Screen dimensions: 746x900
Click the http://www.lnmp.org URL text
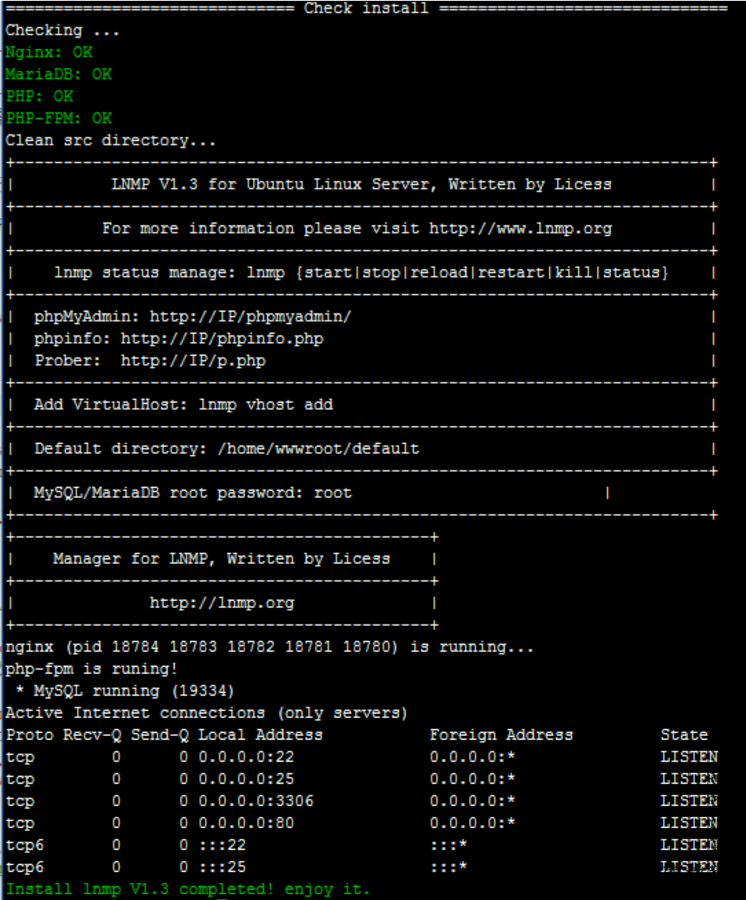point(520,228)
